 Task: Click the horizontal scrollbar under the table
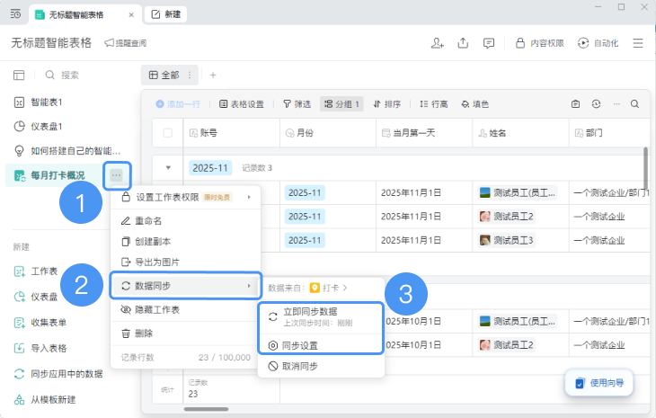coord(207,409)
